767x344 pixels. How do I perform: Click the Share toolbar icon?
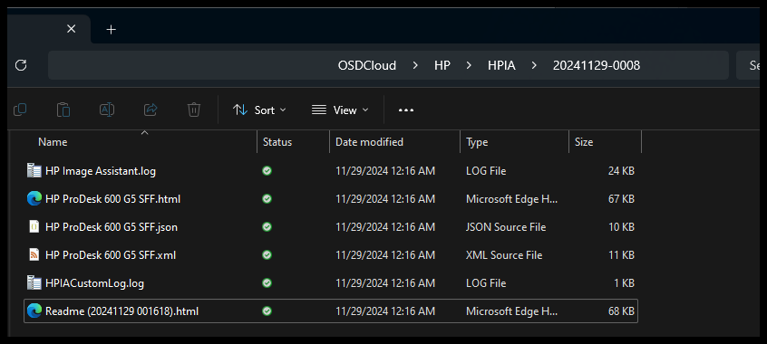(x=150, y=110)
